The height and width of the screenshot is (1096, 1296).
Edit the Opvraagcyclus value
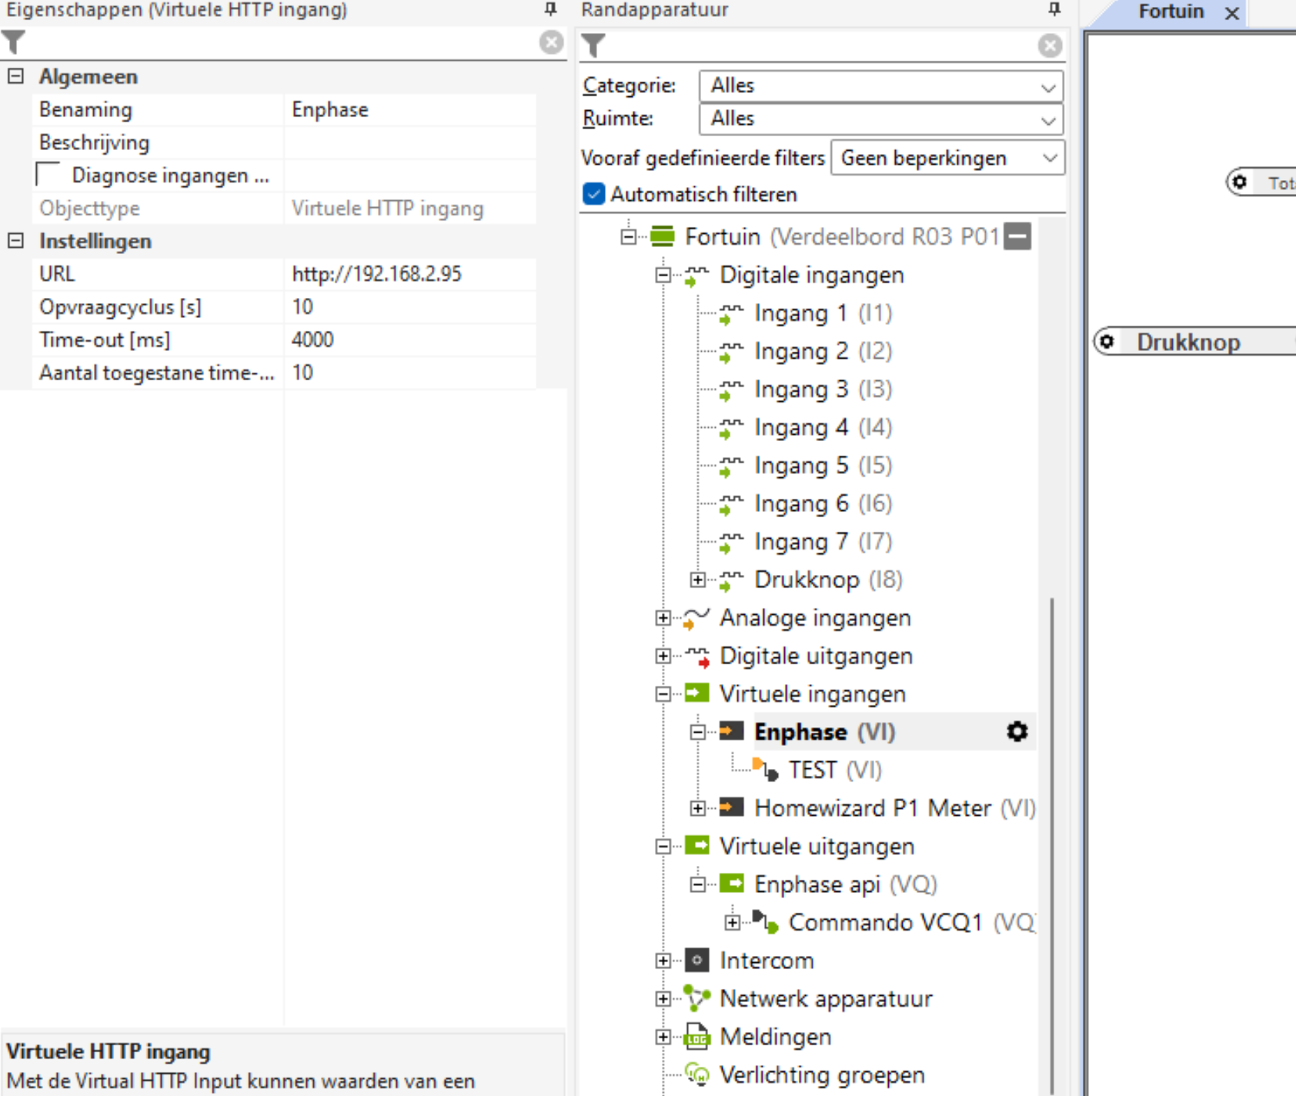pos(410,307)
